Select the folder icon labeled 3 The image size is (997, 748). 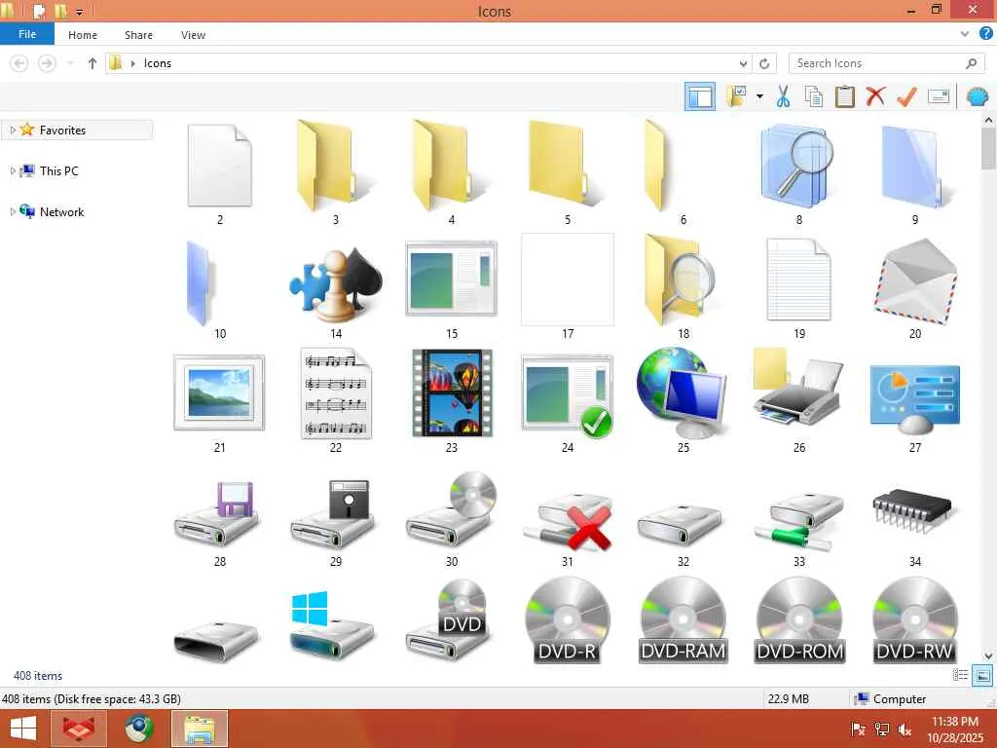point(336,166)
